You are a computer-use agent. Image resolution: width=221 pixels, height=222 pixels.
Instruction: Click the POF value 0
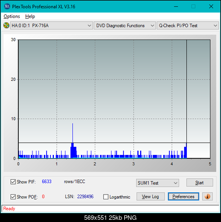(x=43, y=197)
